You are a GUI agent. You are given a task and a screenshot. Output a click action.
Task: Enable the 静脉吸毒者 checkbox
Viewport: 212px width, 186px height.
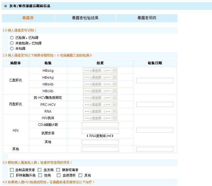point(58,170)
